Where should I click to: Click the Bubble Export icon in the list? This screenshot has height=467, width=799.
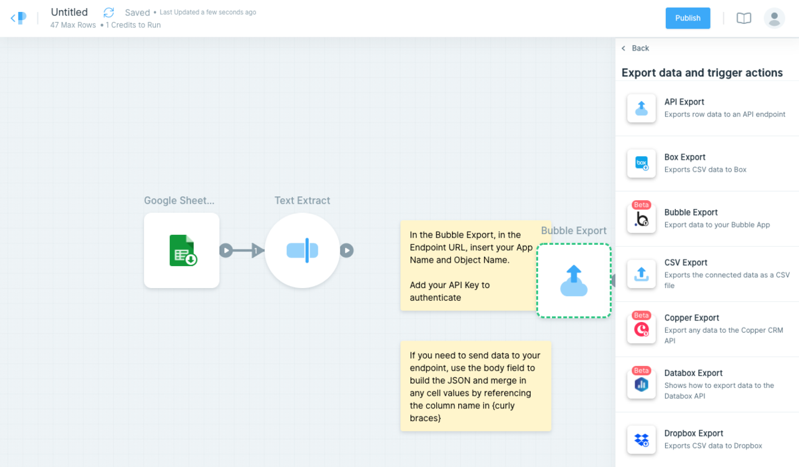(x=642, y=218)
